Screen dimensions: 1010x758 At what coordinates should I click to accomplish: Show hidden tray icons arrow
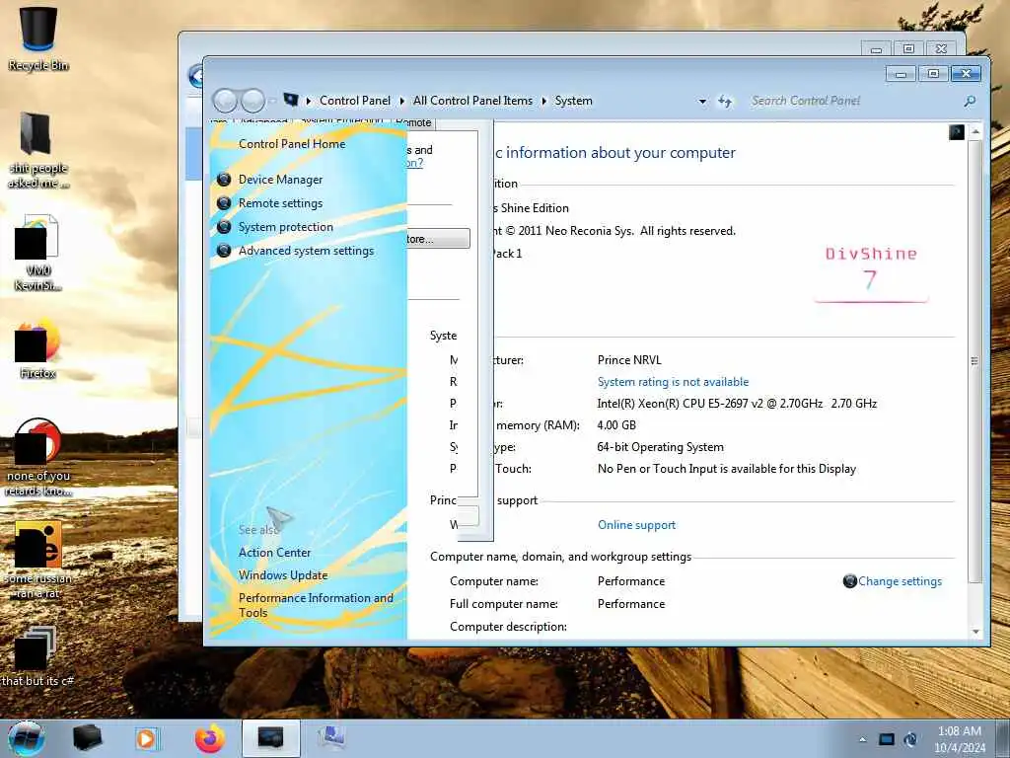862,739
